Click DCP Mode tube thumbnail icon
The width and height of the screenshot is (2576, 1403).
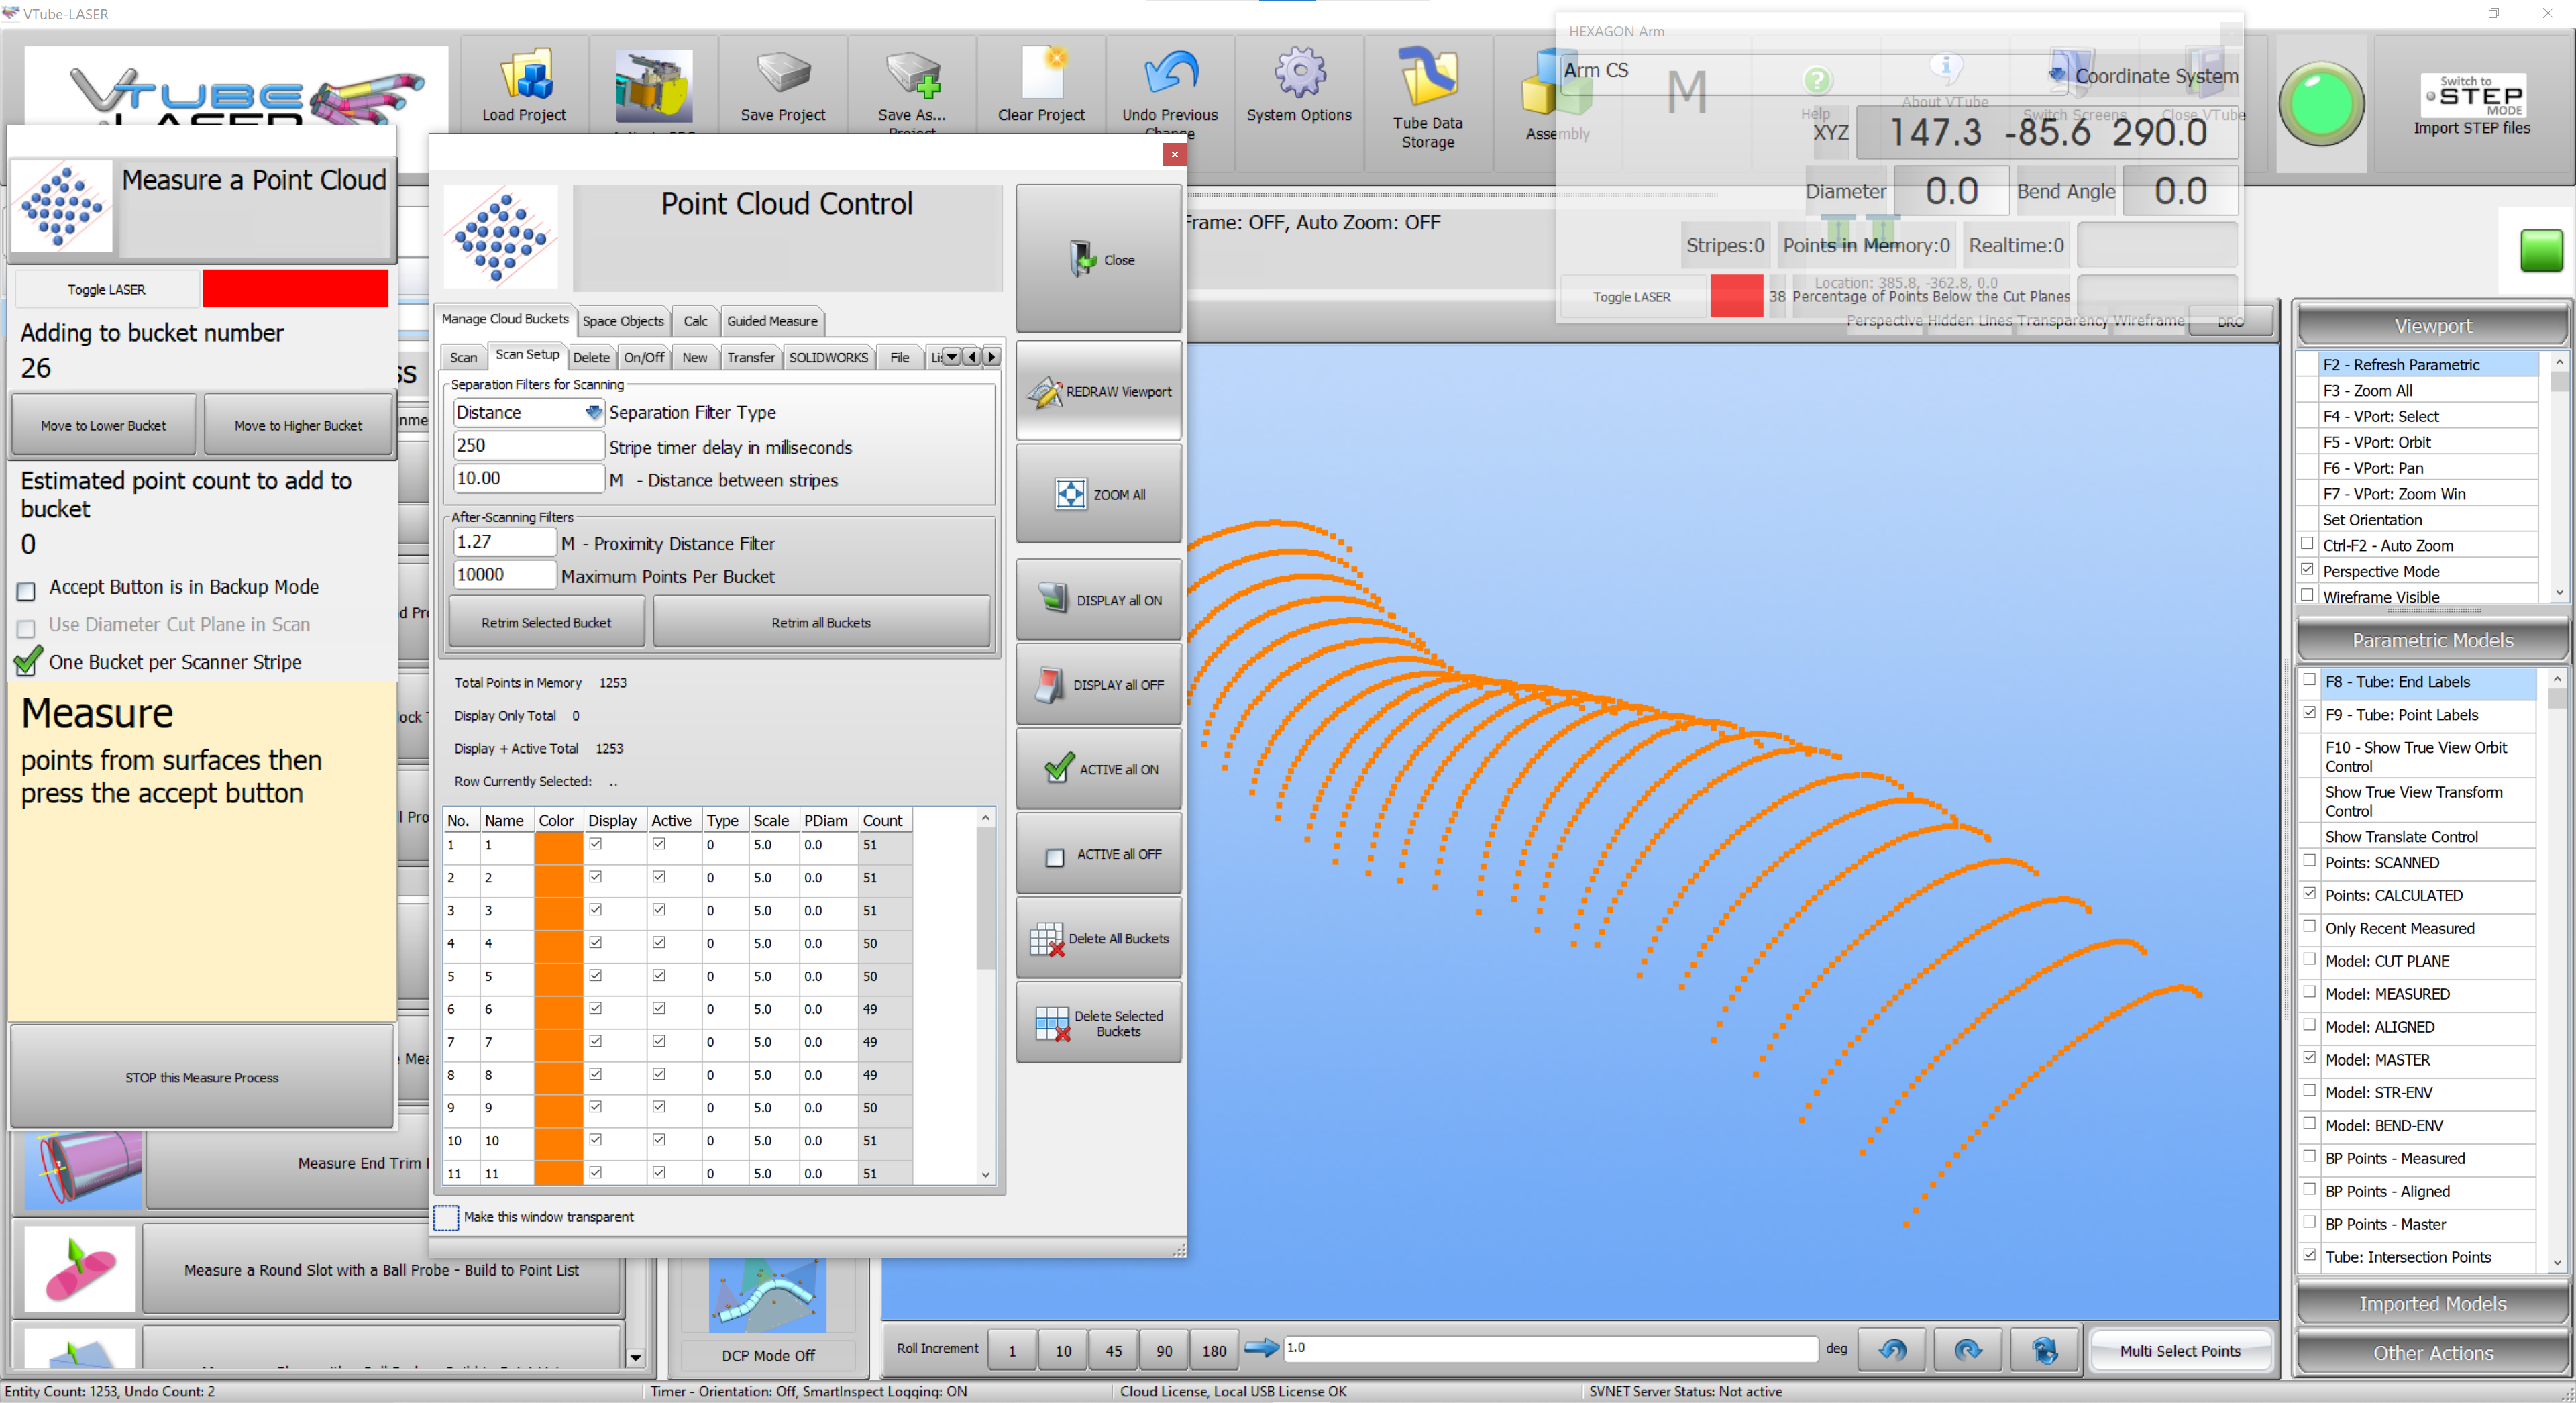pos(767,1295)
